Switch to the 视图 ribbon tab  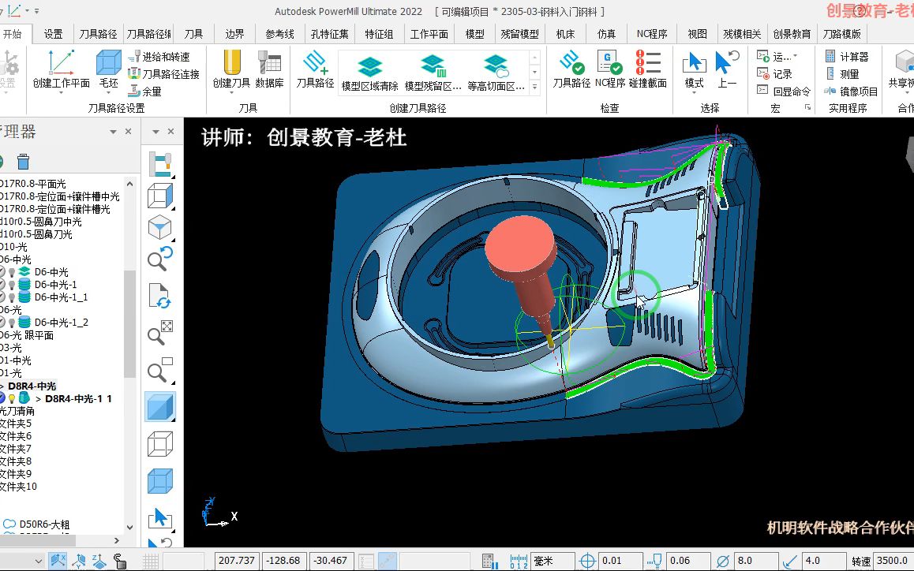(x=697, y=35)
